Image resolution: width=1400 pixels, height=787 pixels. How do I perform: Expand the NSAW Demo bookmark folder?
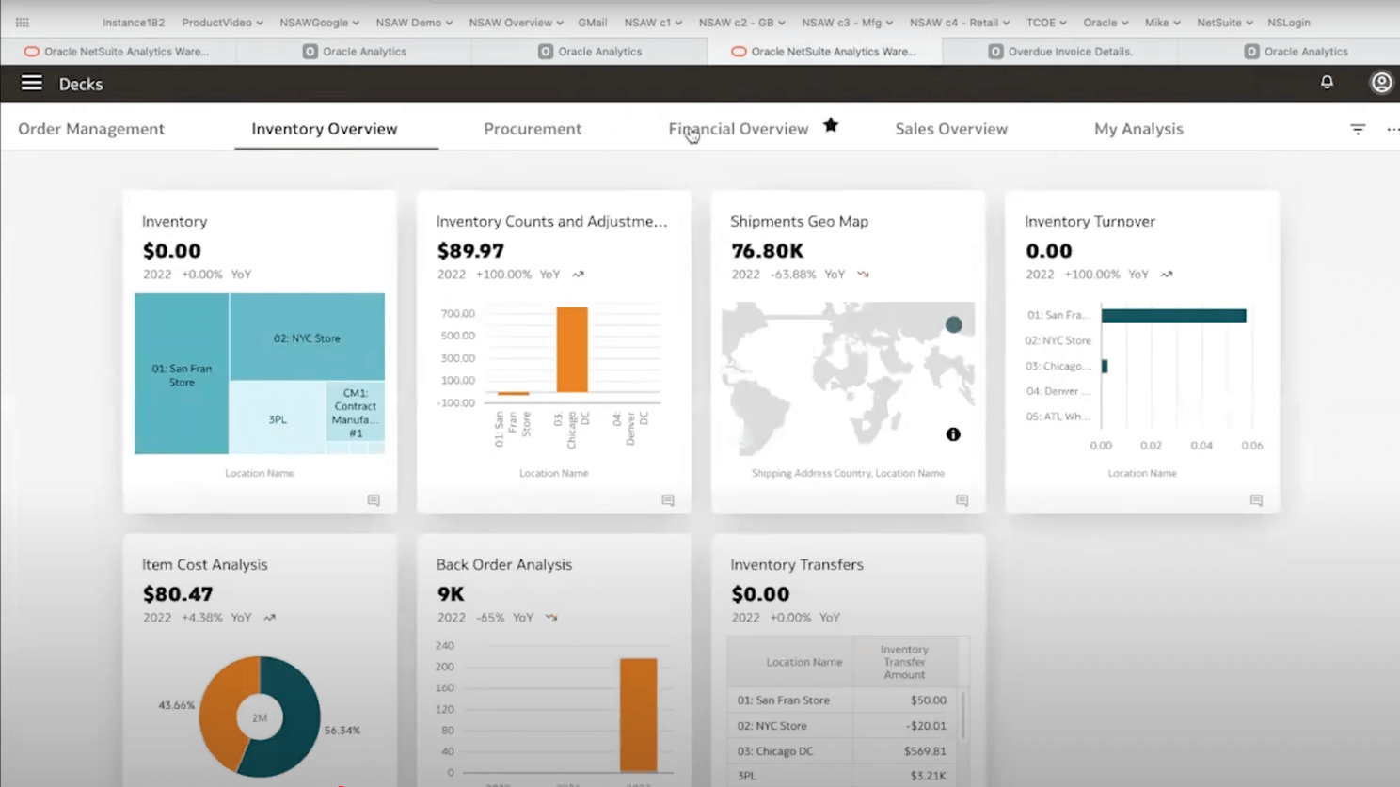click(x=413, y=23)
